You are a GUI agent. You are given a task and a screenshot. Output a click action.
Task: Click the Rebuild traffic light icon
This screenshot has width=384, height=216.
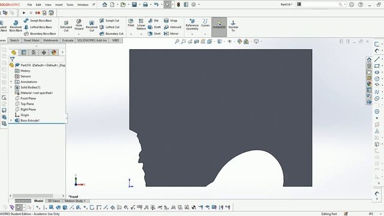[x=178, y=4]
